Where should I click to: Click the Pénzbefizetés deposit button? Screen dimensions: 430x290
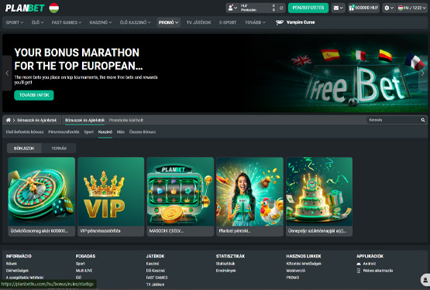tap(308, 8)
